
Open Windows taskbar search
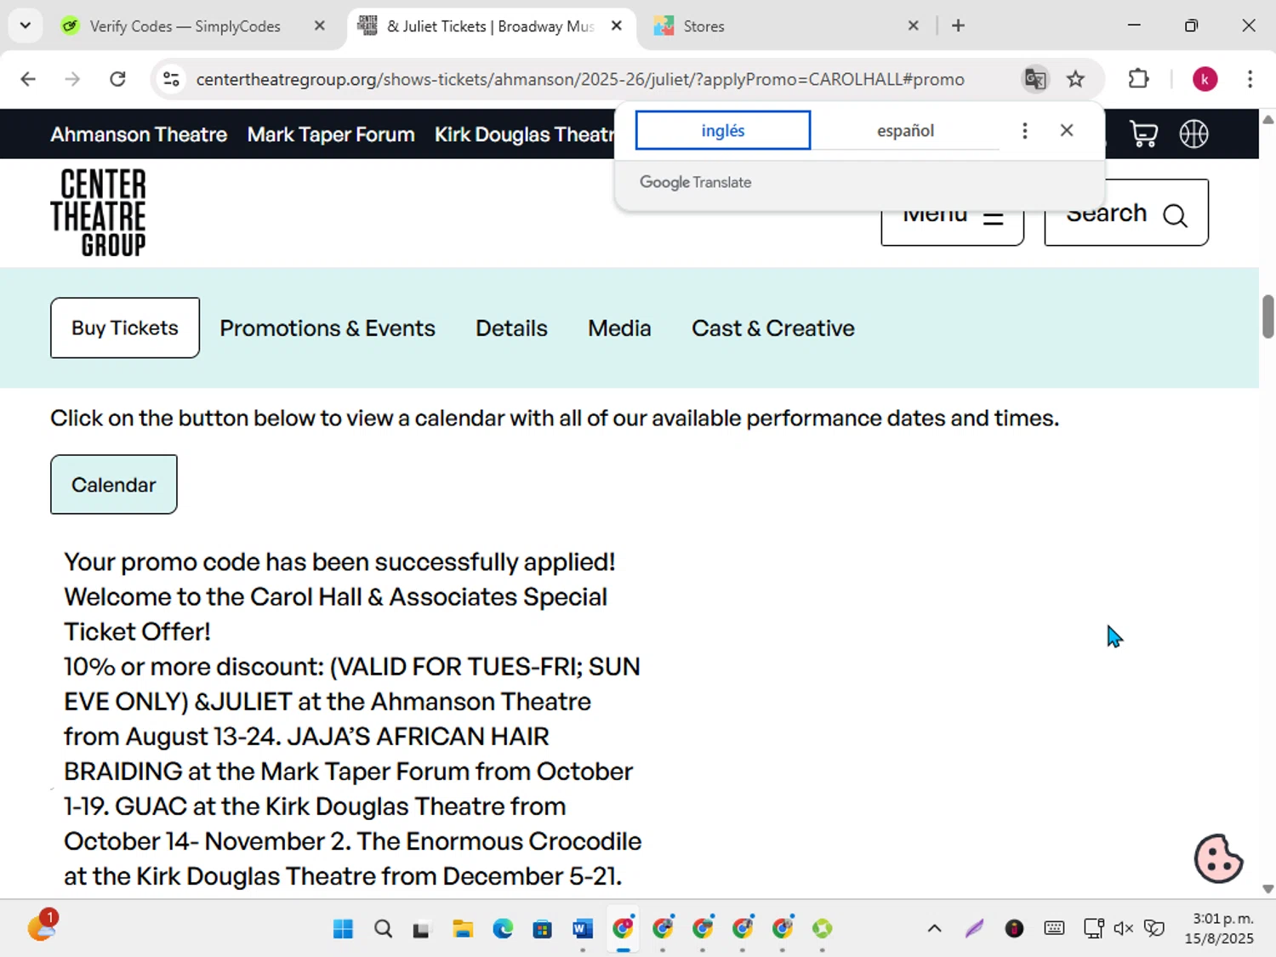(383, 929)
